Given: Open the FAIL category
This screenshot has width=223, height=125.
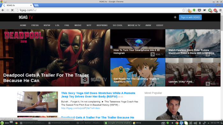Looking at the screenshot, I should click(x=67, y=25).
